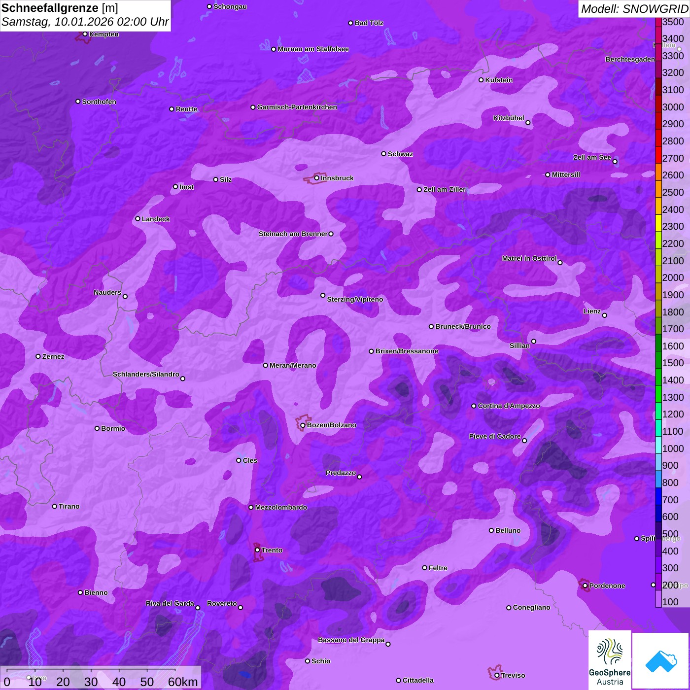Select the Cortina d'Ampezzo marker dot
690x690 pixels.
point(474,406)
